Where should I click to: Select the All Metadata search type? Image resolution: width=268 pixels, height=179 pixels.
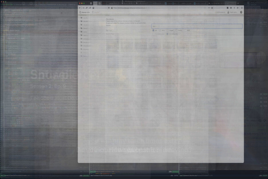pos(172,34)
